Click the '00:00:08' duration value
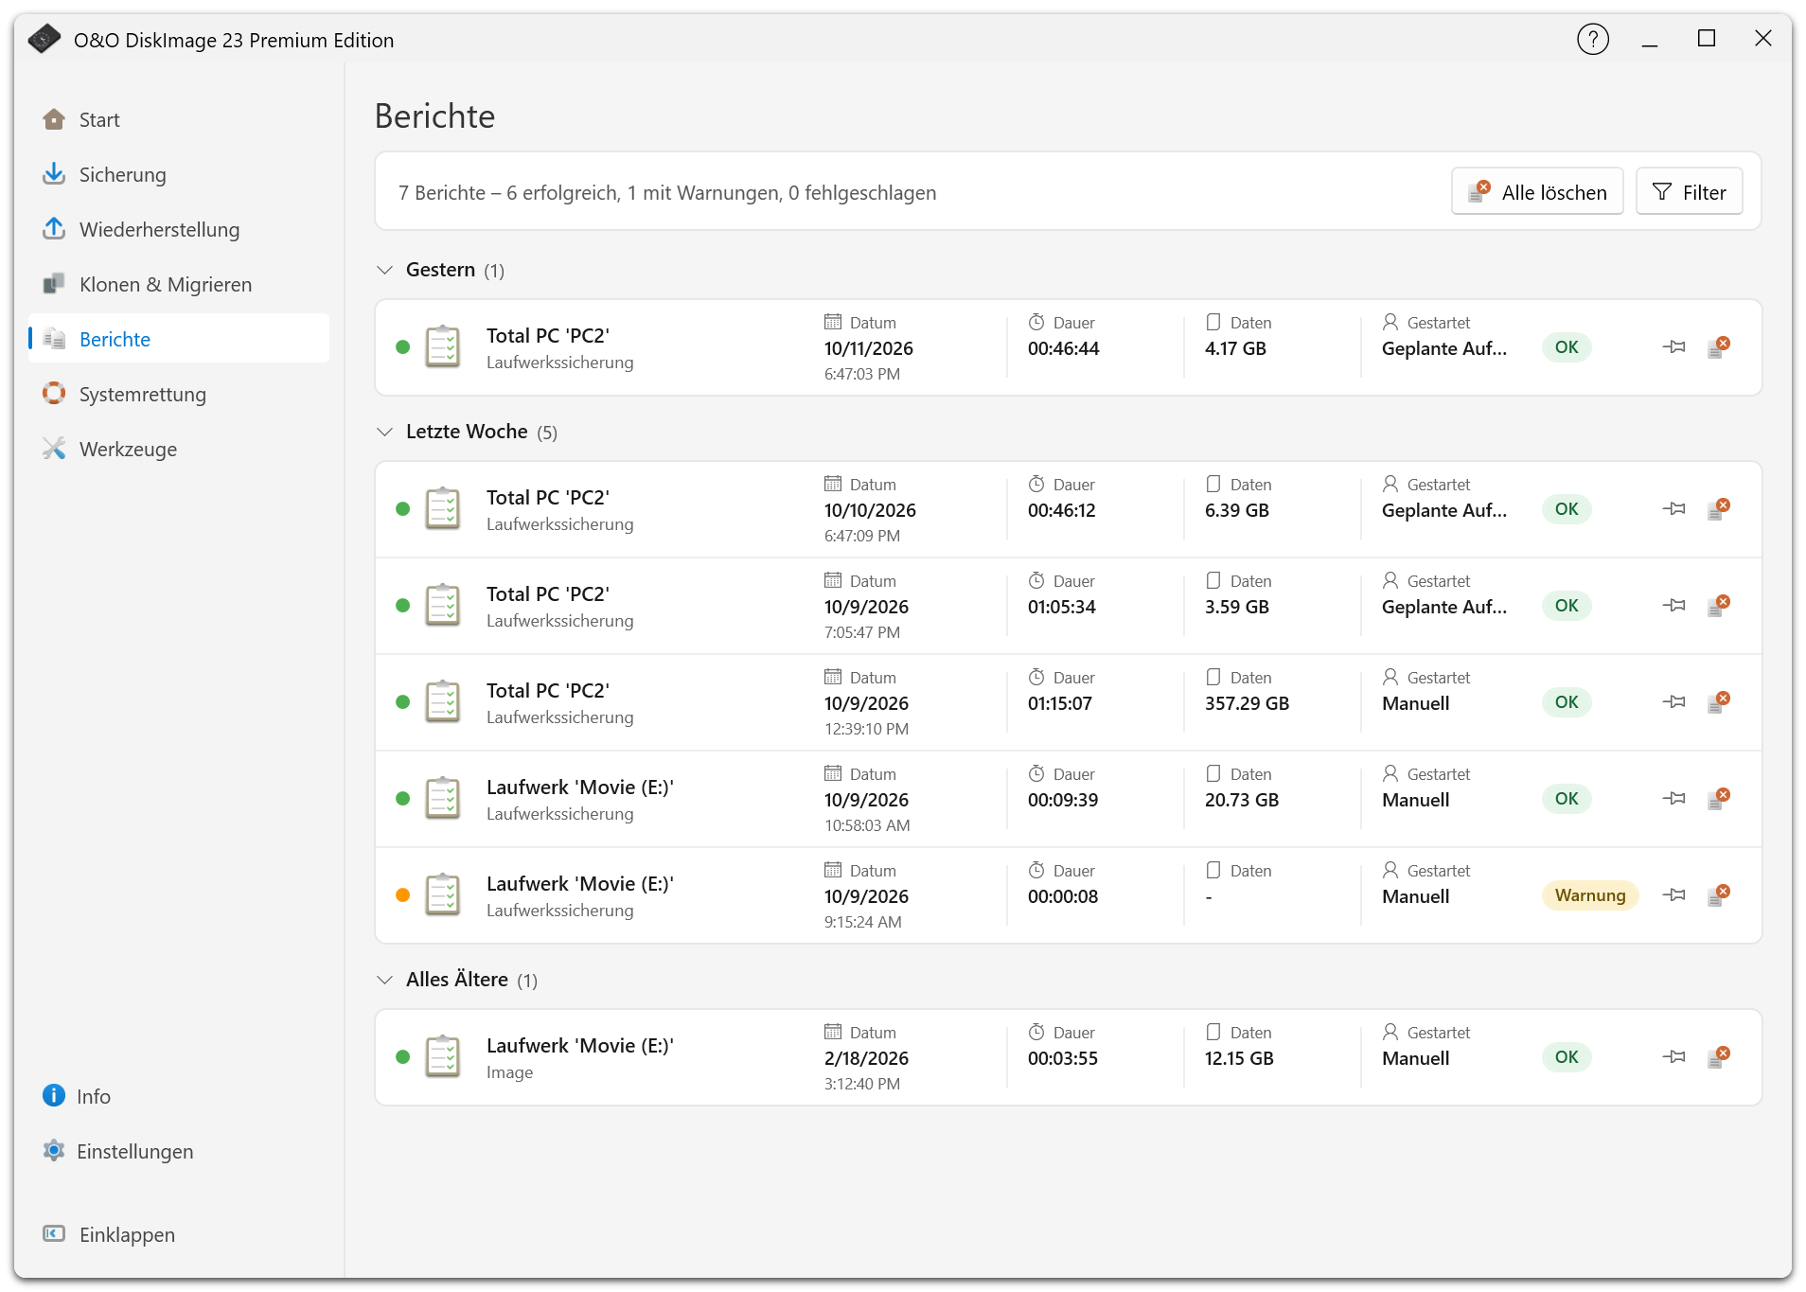 click(x=1063, y=896)
